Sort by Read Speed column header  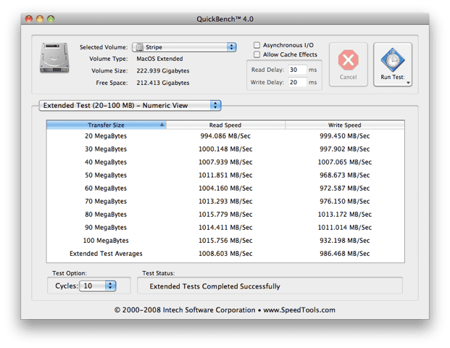[225, 125]
